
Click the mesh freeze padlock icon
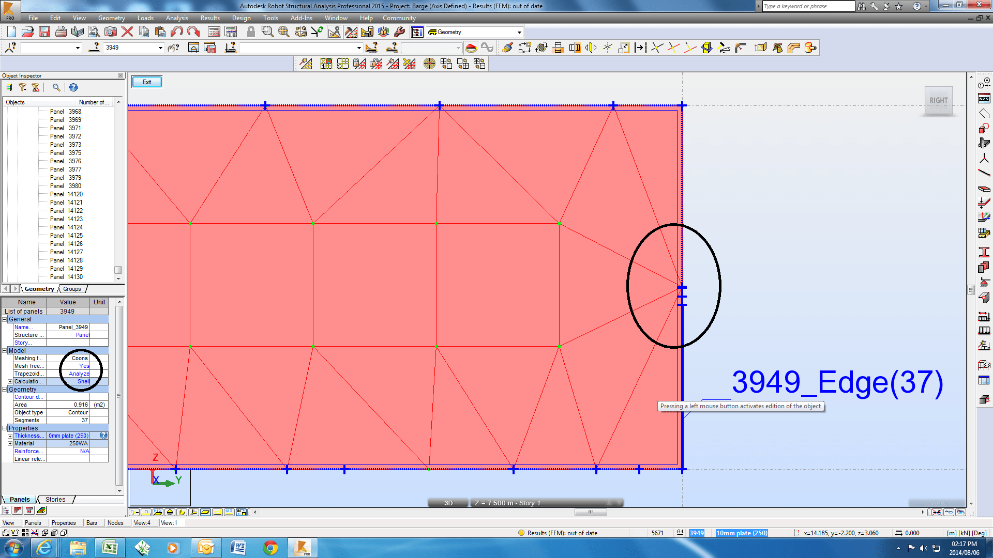[x=359, y=64]
